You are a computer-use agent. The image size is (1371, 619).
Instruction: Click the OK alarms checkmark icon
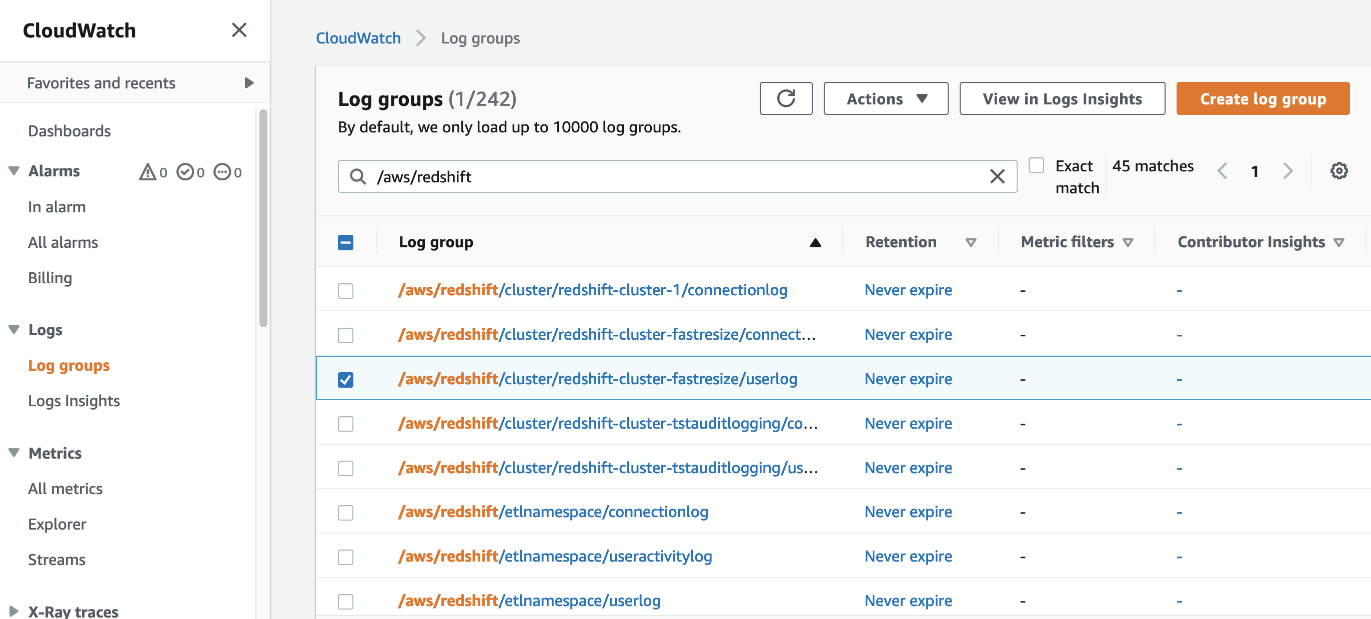(x=184, y=172)
